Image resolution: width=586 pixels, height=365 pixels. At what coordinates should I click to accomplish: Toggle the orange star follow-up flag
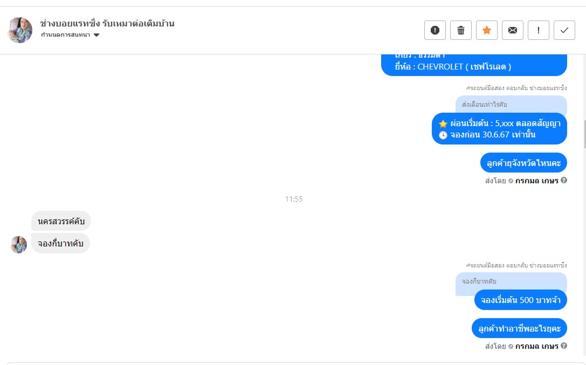point(487,30)
